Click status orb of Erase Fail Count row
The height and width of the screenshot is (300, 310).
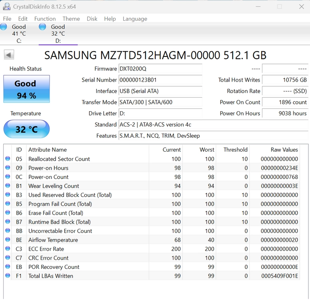[8, 212]
